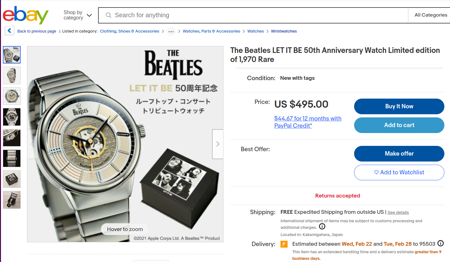The image size is (450, 262).
Task: Add the watch to cart
Action: [x=399, y=125]
